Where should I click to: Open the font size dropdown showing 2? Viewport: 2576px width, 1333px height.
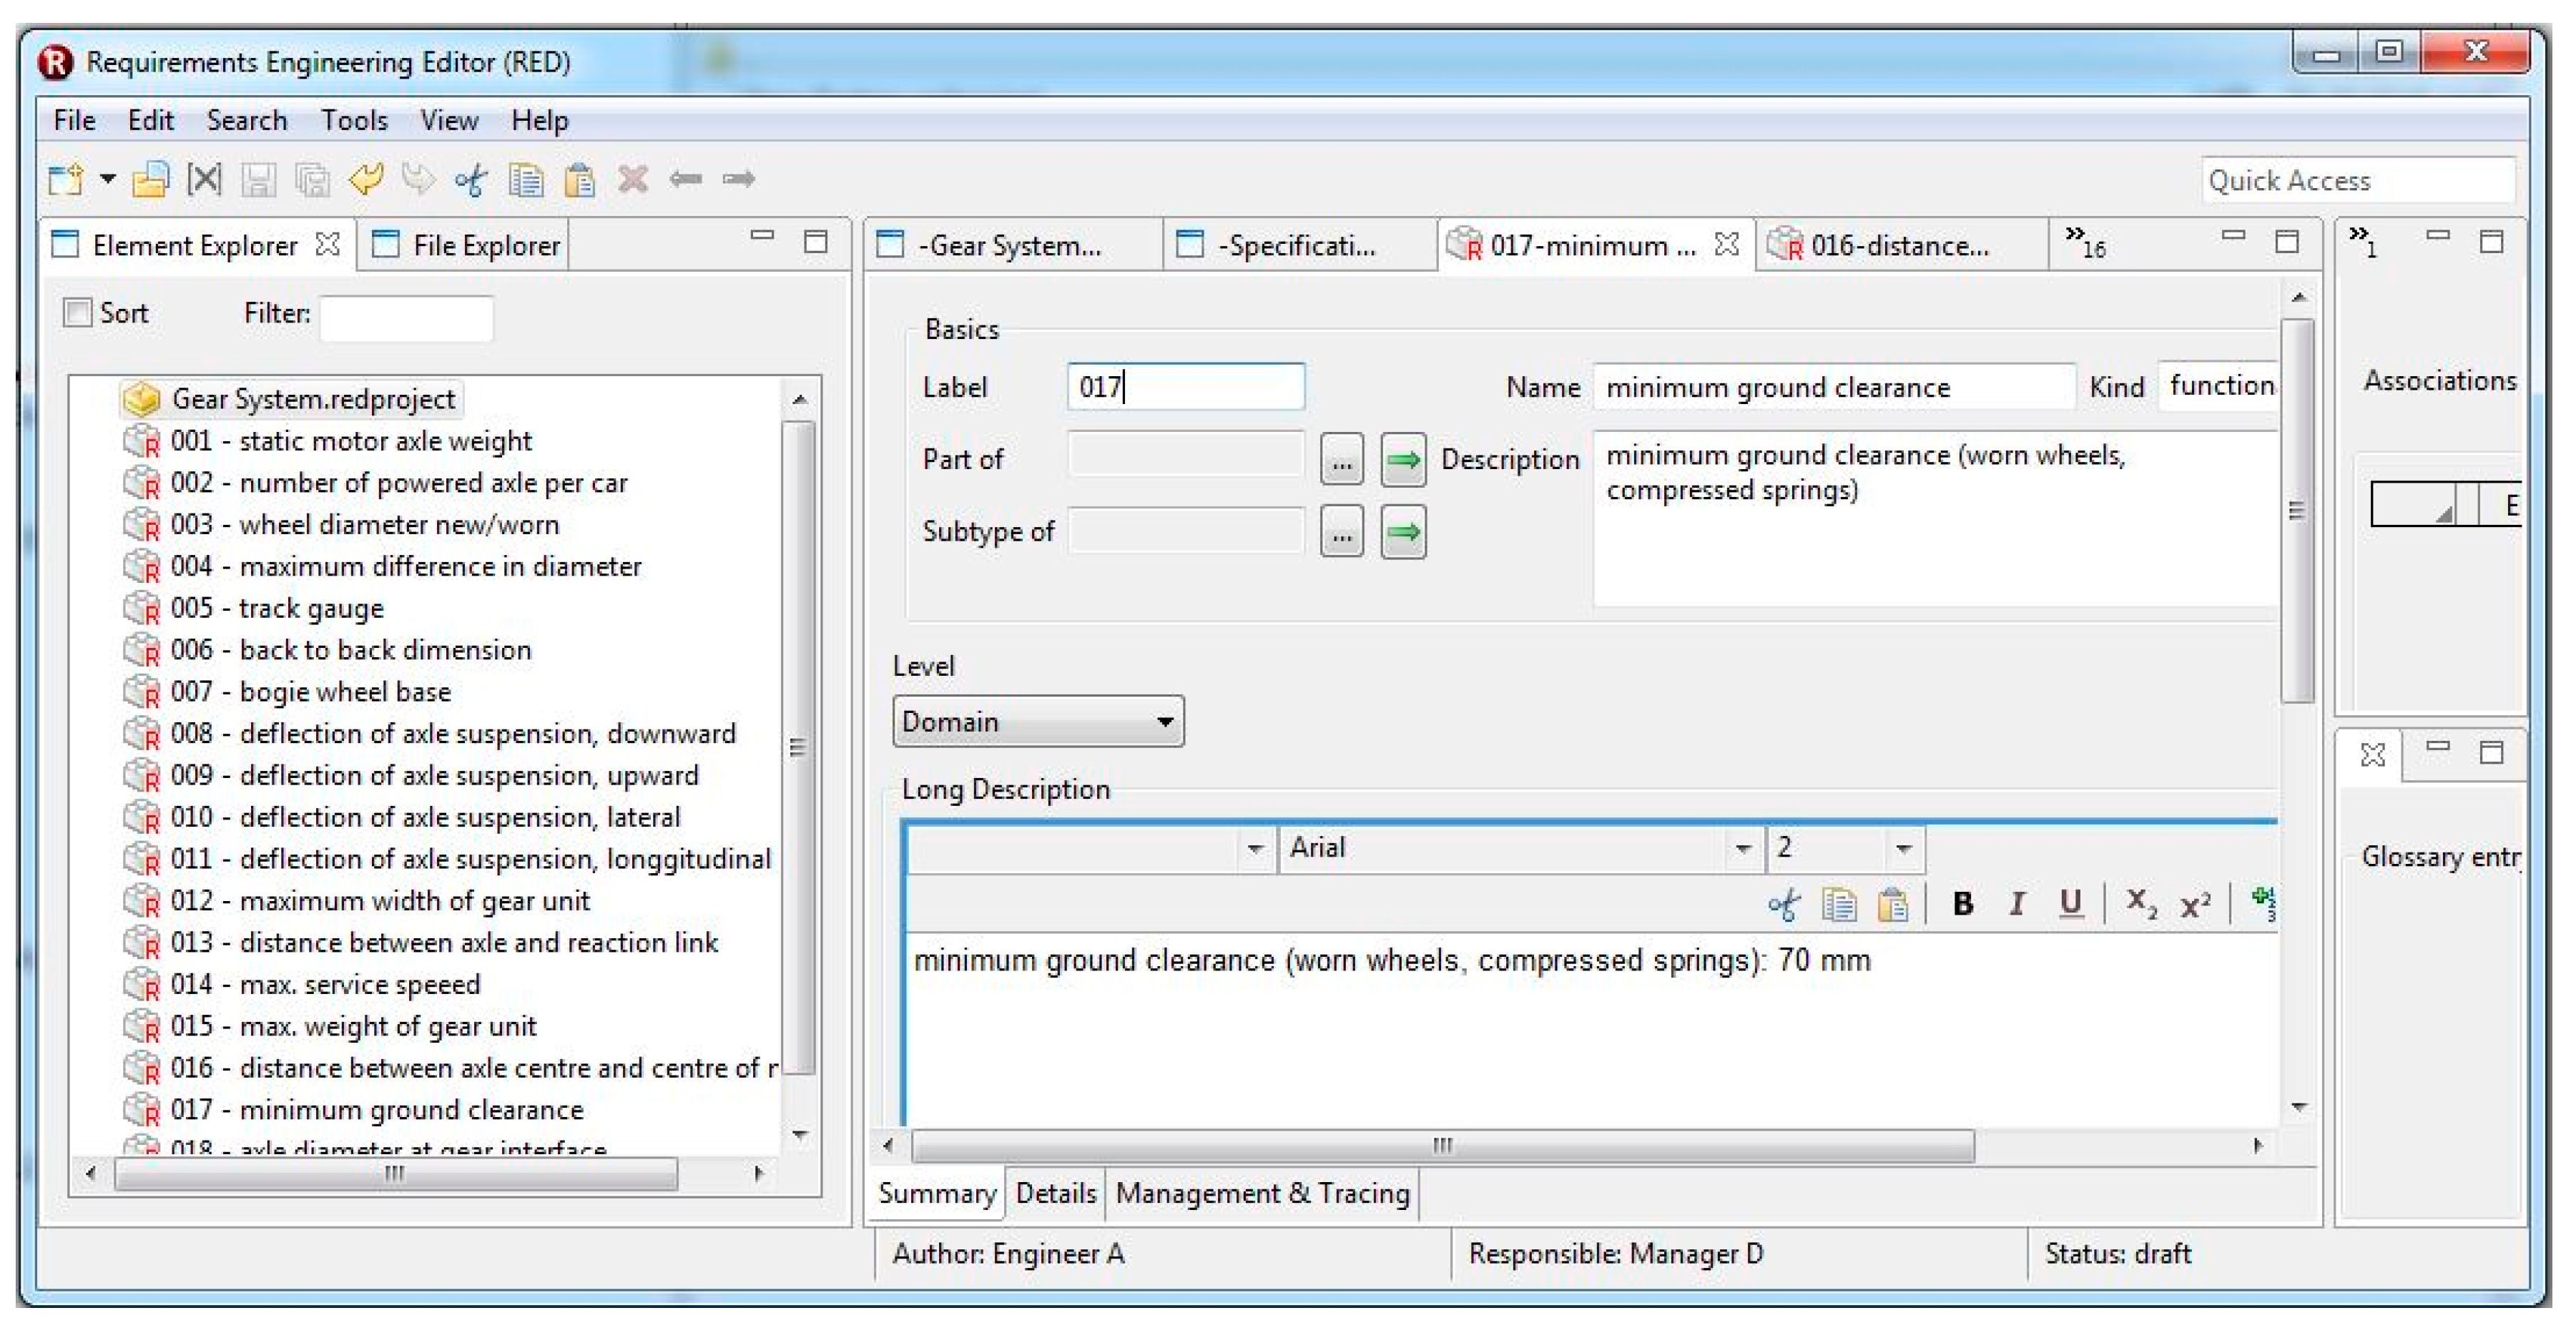(1903, 849)
